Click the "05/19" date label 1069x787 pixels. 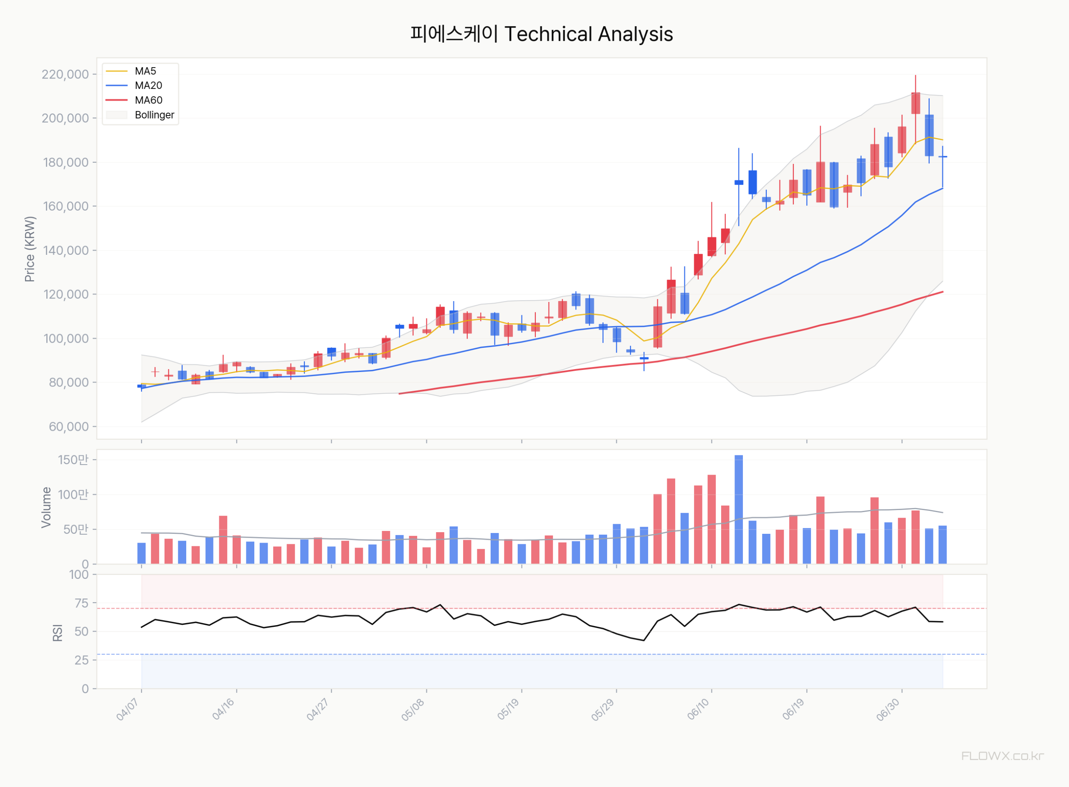click(x=508, y=709)
